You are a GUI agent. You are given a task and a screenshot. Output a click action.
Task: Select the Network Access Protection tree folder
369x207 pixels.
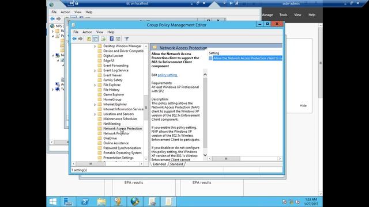[x=122, y=129]
